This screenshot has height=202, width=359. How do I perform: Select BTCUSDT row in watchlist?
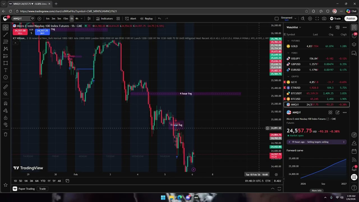317,93
